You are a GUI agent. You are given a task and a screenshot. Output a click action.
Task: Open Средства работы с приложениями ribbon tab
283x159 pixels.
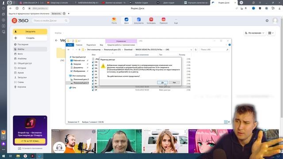pos(121,45)
